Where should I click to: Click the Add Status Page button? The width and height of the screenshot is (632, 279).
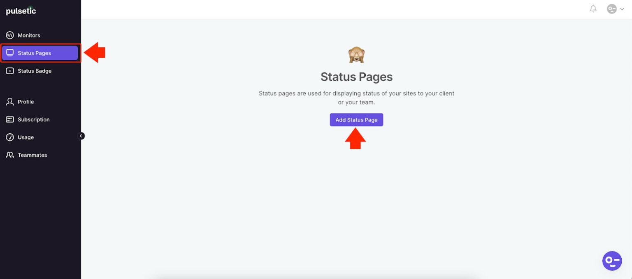tap(356, 119)
